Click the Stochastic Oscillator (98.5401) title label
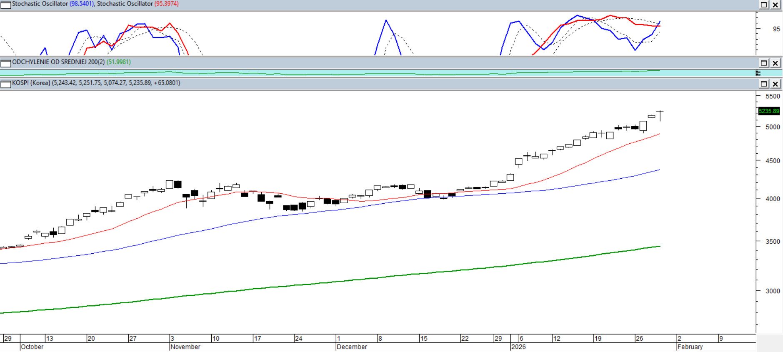Image resolution: width=783 pixels, height=352 pixels. 53,4
